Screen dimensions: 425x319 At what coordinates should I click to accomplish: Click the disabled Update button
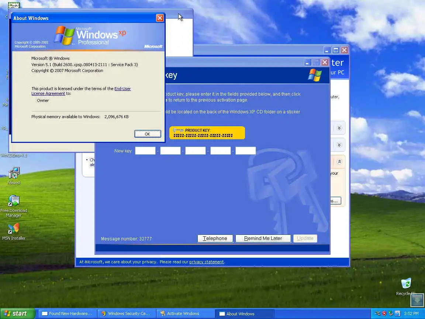(305, 239)
